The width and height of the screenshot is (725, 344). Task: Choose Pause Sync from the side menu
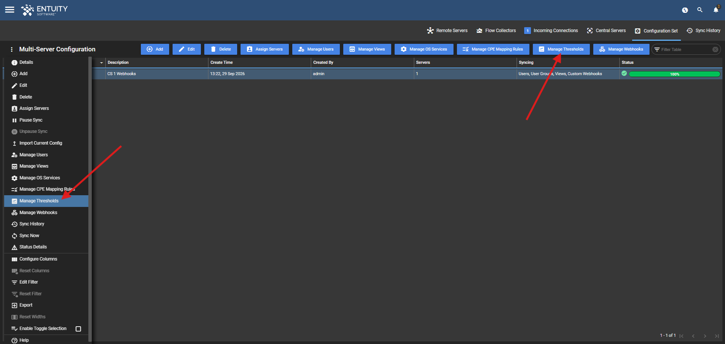click(46, 120)
